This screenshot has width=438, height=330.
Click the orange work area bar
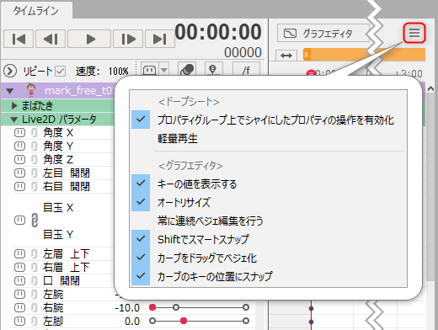pos(364,55)
